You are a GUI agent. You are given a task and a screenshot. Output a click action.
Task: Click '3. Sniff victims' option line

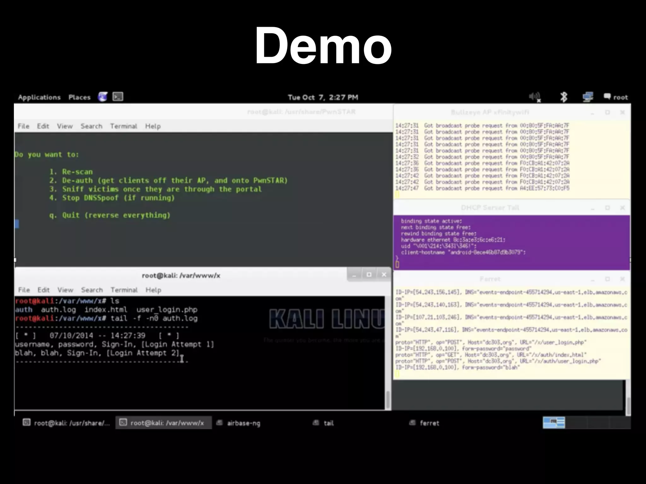(156, 189)
